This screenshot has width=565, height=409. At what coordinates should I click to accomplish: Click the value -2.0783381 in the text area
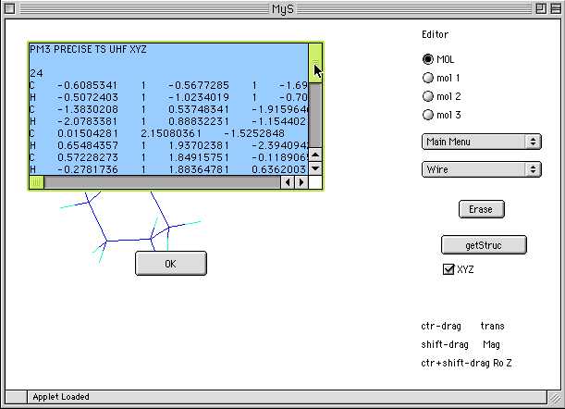[88, 121]
